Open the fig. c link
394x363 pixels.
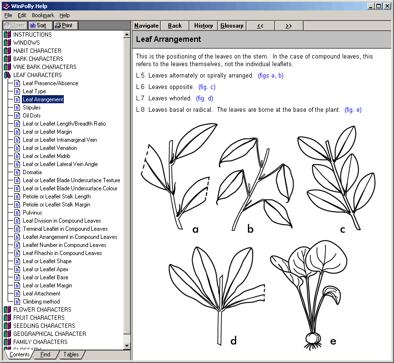tap(207, 87)
